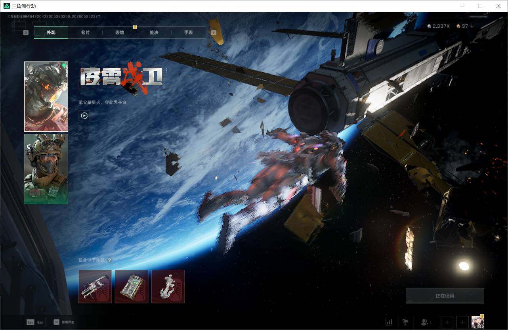Click the plus to add currency
The width and height of the screenshot is (508, 330).
(x=472, y=26)
